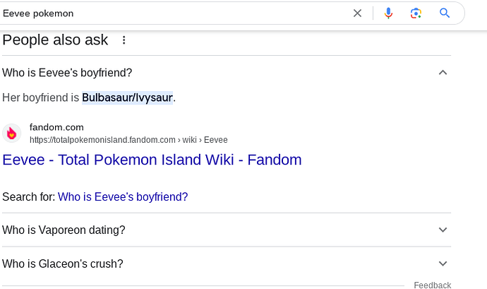Open Google Lens image search icon
Screen dimensions: 487x289
[x=416, y=13]
